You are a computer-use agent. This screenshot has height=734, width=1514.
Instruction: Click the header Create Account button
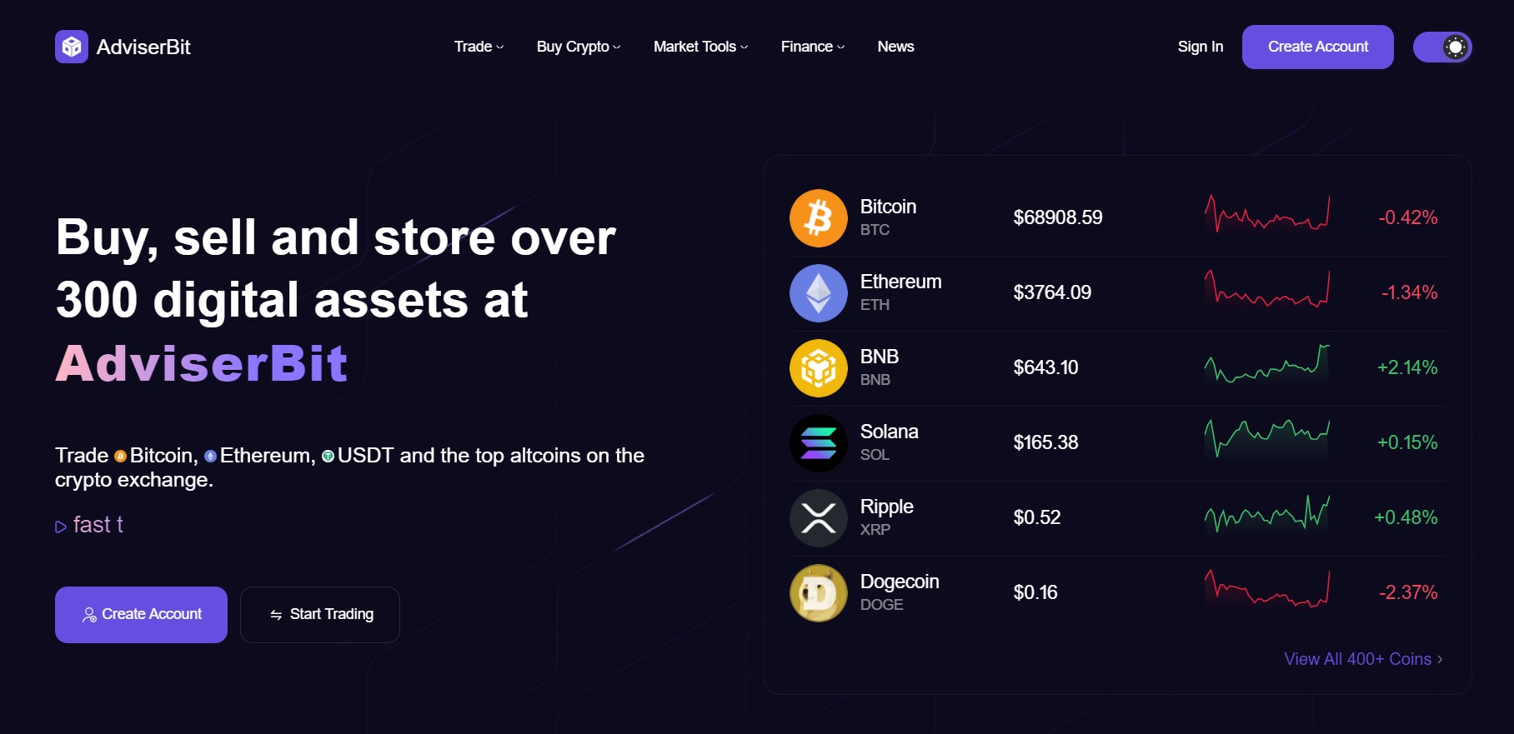[1317, 47]
